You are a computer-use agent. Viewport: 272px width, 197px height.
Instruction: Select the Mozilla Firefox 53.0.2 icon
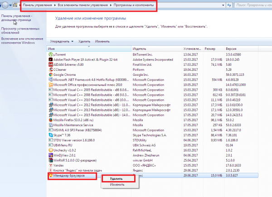[50, 119]
